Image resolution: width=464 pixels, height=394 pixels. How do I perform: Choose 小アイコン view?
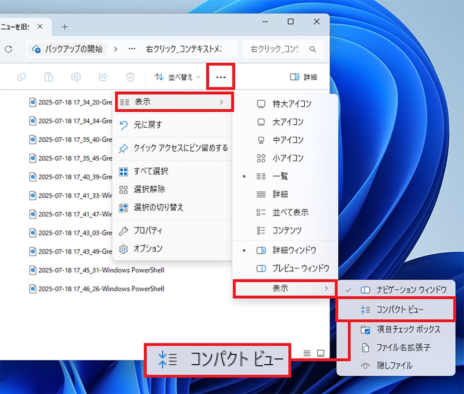[285, 158]
